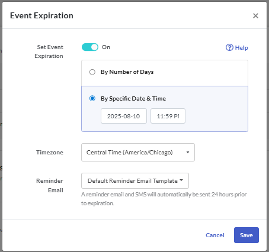This screenshot has height=252, width=269.
Task: Click the Central Time (America/Chicago) text
Action: pos(130,153)
